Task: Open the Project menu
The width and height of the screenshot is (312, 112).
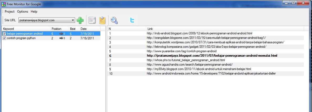Action: coord(9,12)
